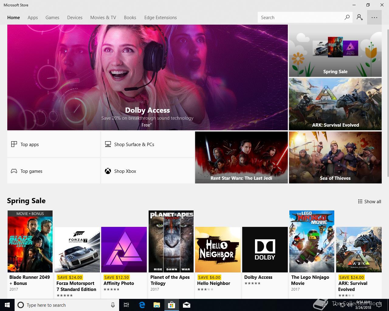Launch Microsoft Edge from taskbar
389x311 pixels.
(x=142, y=305)
